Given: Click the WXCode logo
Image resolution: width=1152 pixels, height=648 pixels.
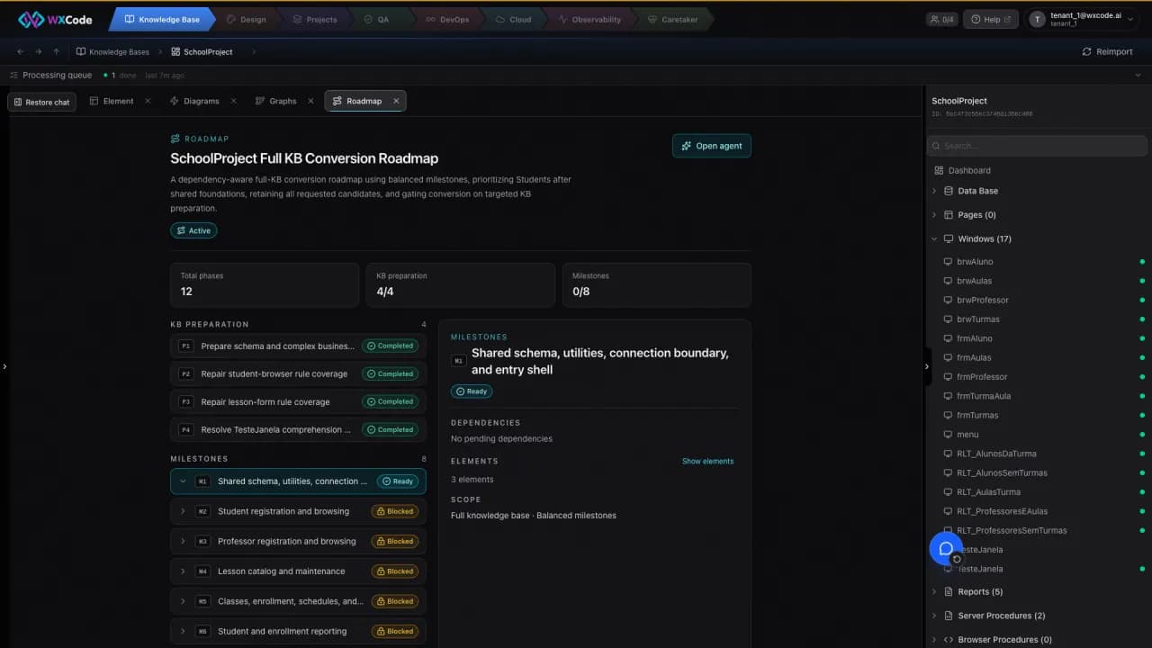Looking at the screenshot, I should (55, 19).
